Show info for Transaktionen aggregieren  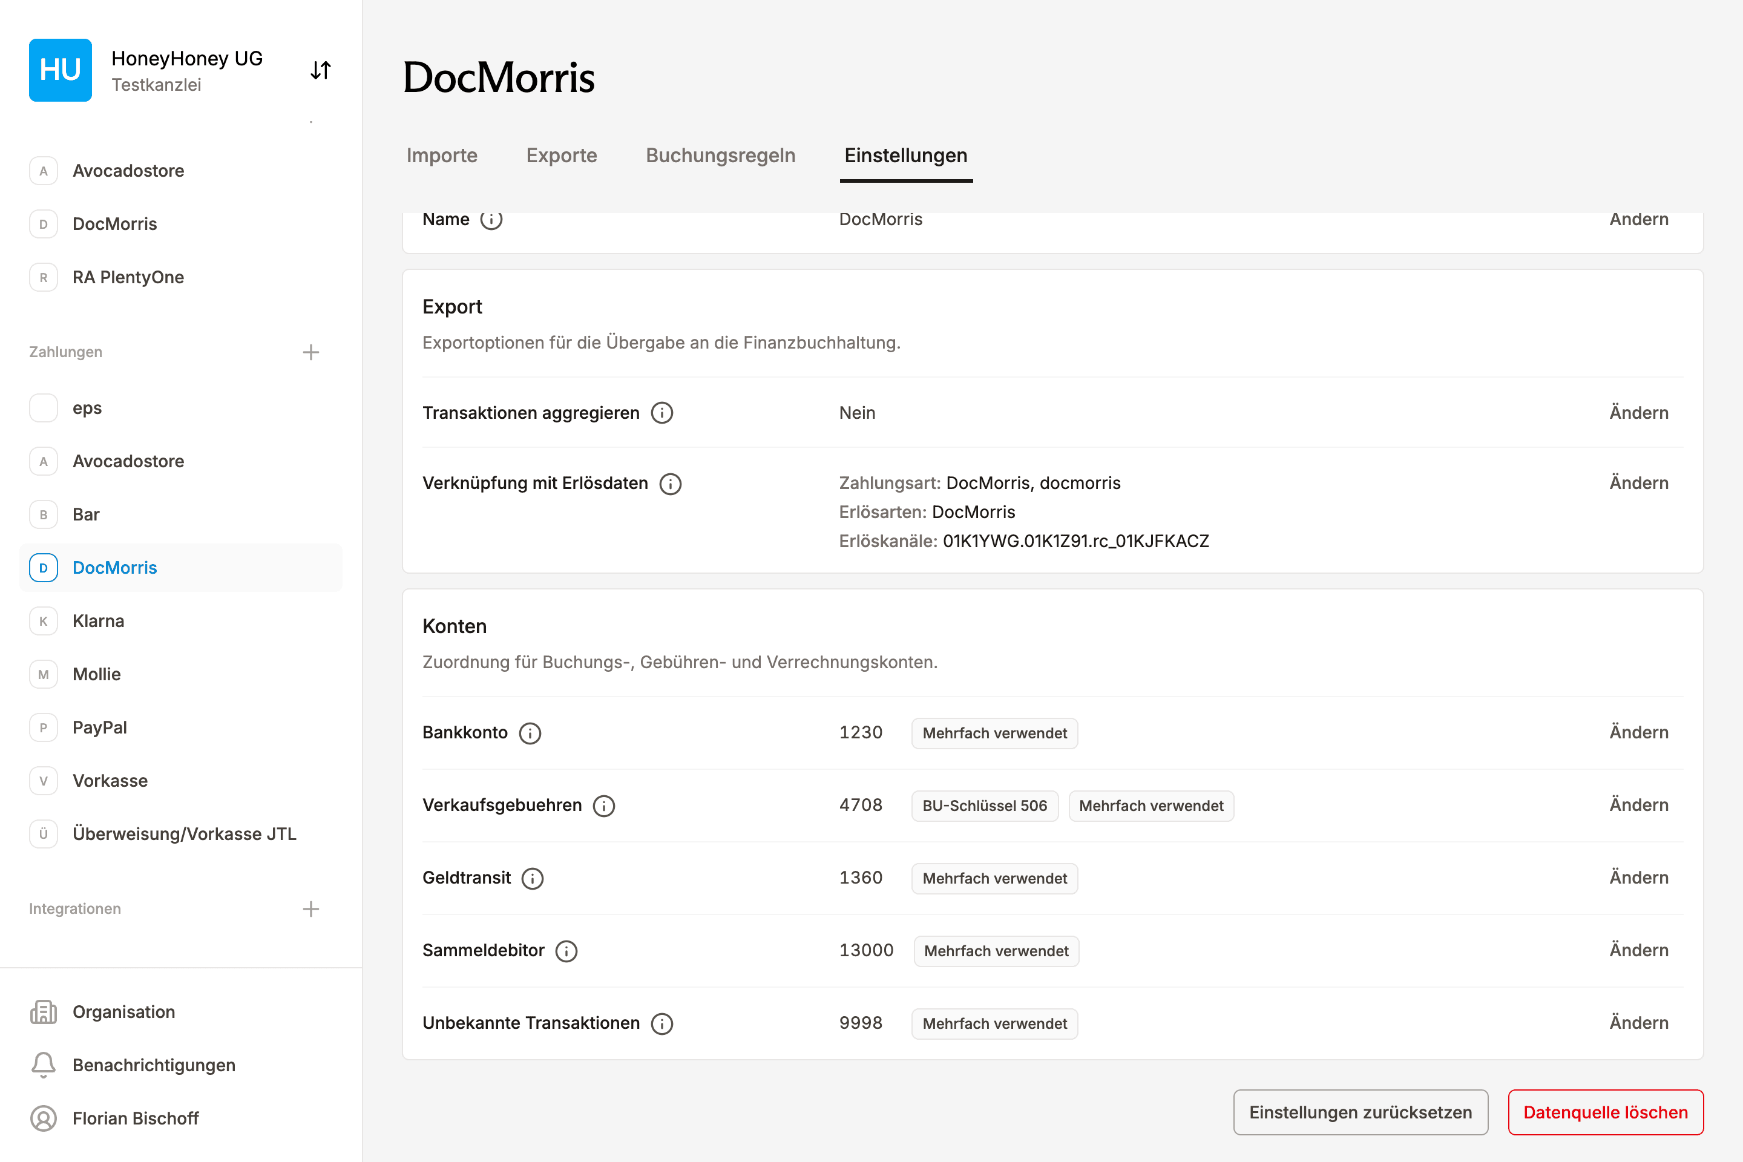click(x=661, y=413)
